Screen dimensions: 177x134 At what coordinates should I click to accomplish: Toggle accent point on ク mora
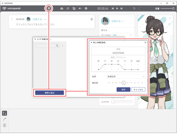tap(131, 64)
